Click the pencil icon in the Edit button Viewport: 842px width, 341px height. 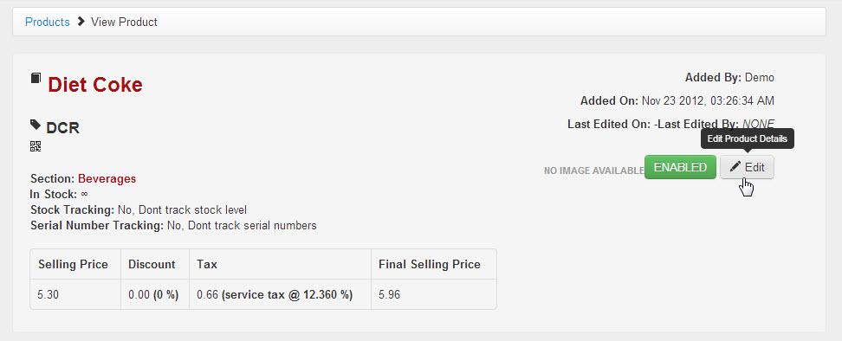735,167
